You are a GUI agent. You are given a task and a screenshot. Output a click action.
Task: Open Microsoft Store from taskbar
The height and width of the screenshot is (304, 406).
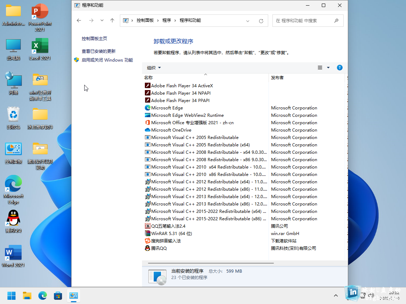[x=58, y=296]
